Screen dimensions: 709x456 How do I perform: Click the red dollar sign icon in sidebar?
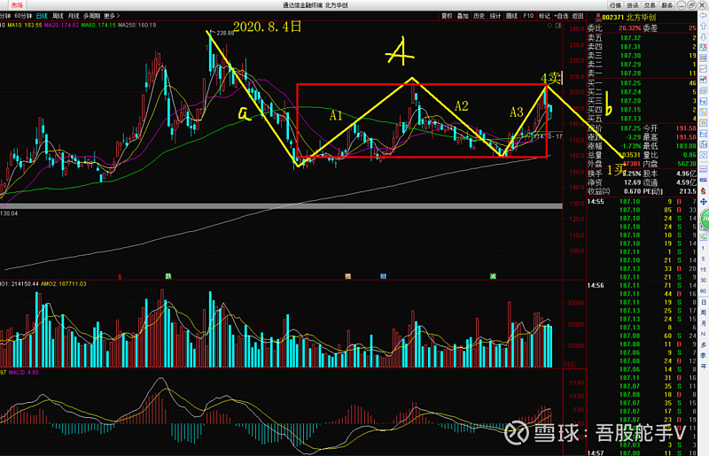[703, 190]
